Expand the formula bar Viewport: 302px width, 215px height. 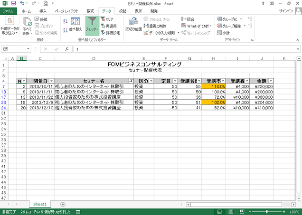(298, 49)
